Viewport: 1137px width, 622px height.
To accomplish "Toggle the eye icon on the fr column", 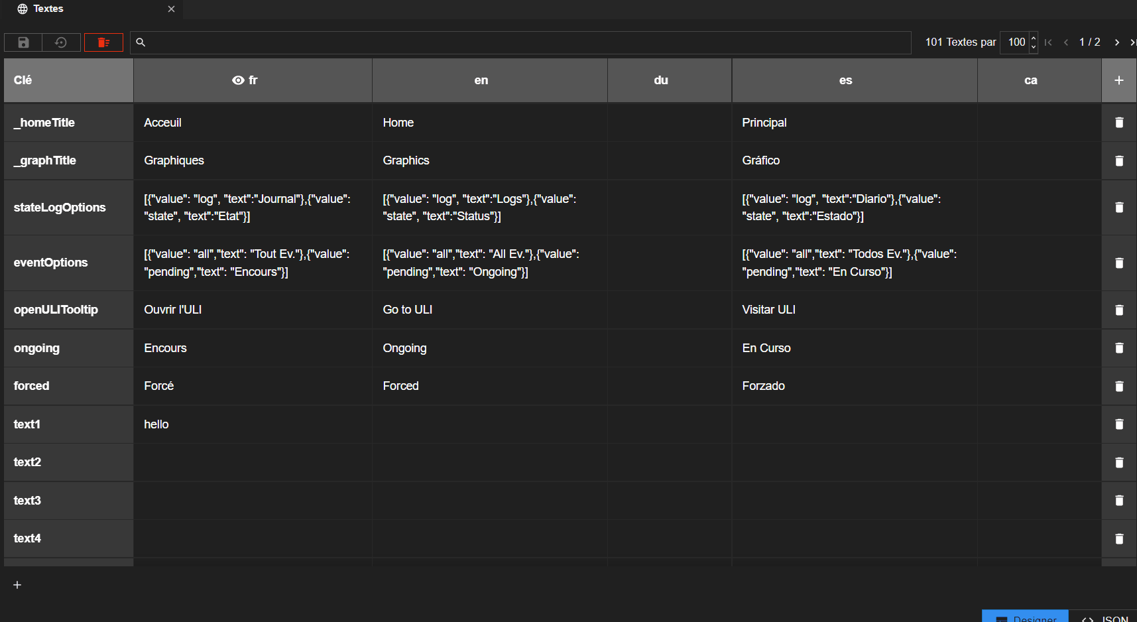I will point(238,80).
